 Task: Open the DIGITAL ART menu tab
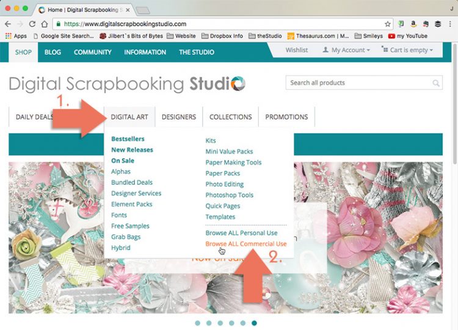click(x=129, y=117)
